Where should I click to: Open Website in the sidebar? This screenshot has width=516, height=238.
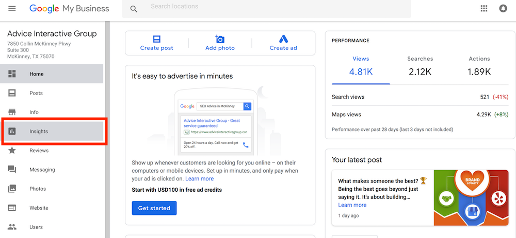click(52, 208)
